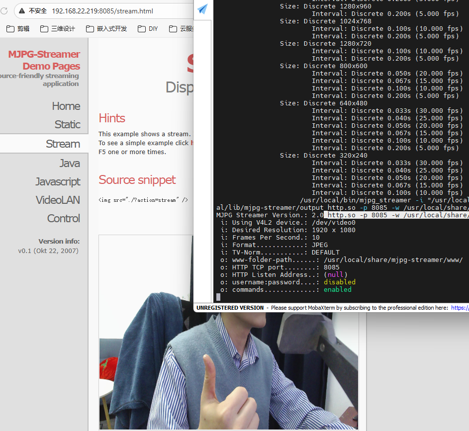The width and height of the screenshot is (469, 431).
Task: Click the 'Using V4L2 device.: /dev/video0' line
Action: 288,223
